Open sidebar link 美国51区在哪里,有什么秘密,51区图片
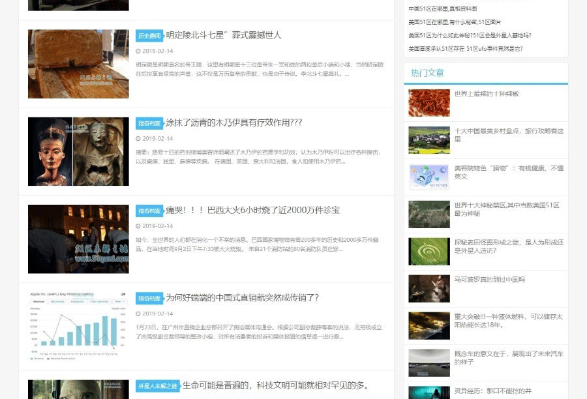Image resolution: width=587 pixels, height=399 pixels. point(455,22)
